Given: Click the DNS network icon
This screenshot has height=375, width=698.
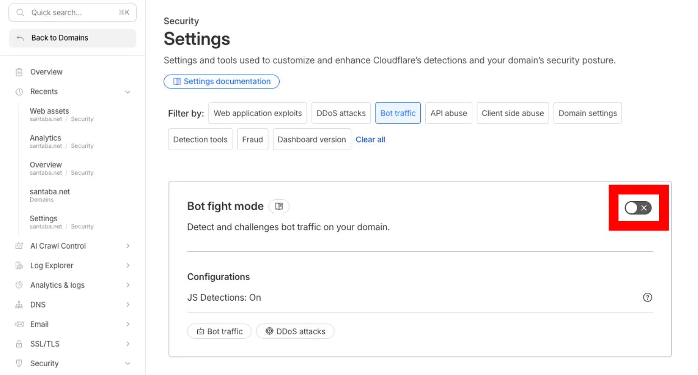Looking at the screenshot, I should pos(19,305).
